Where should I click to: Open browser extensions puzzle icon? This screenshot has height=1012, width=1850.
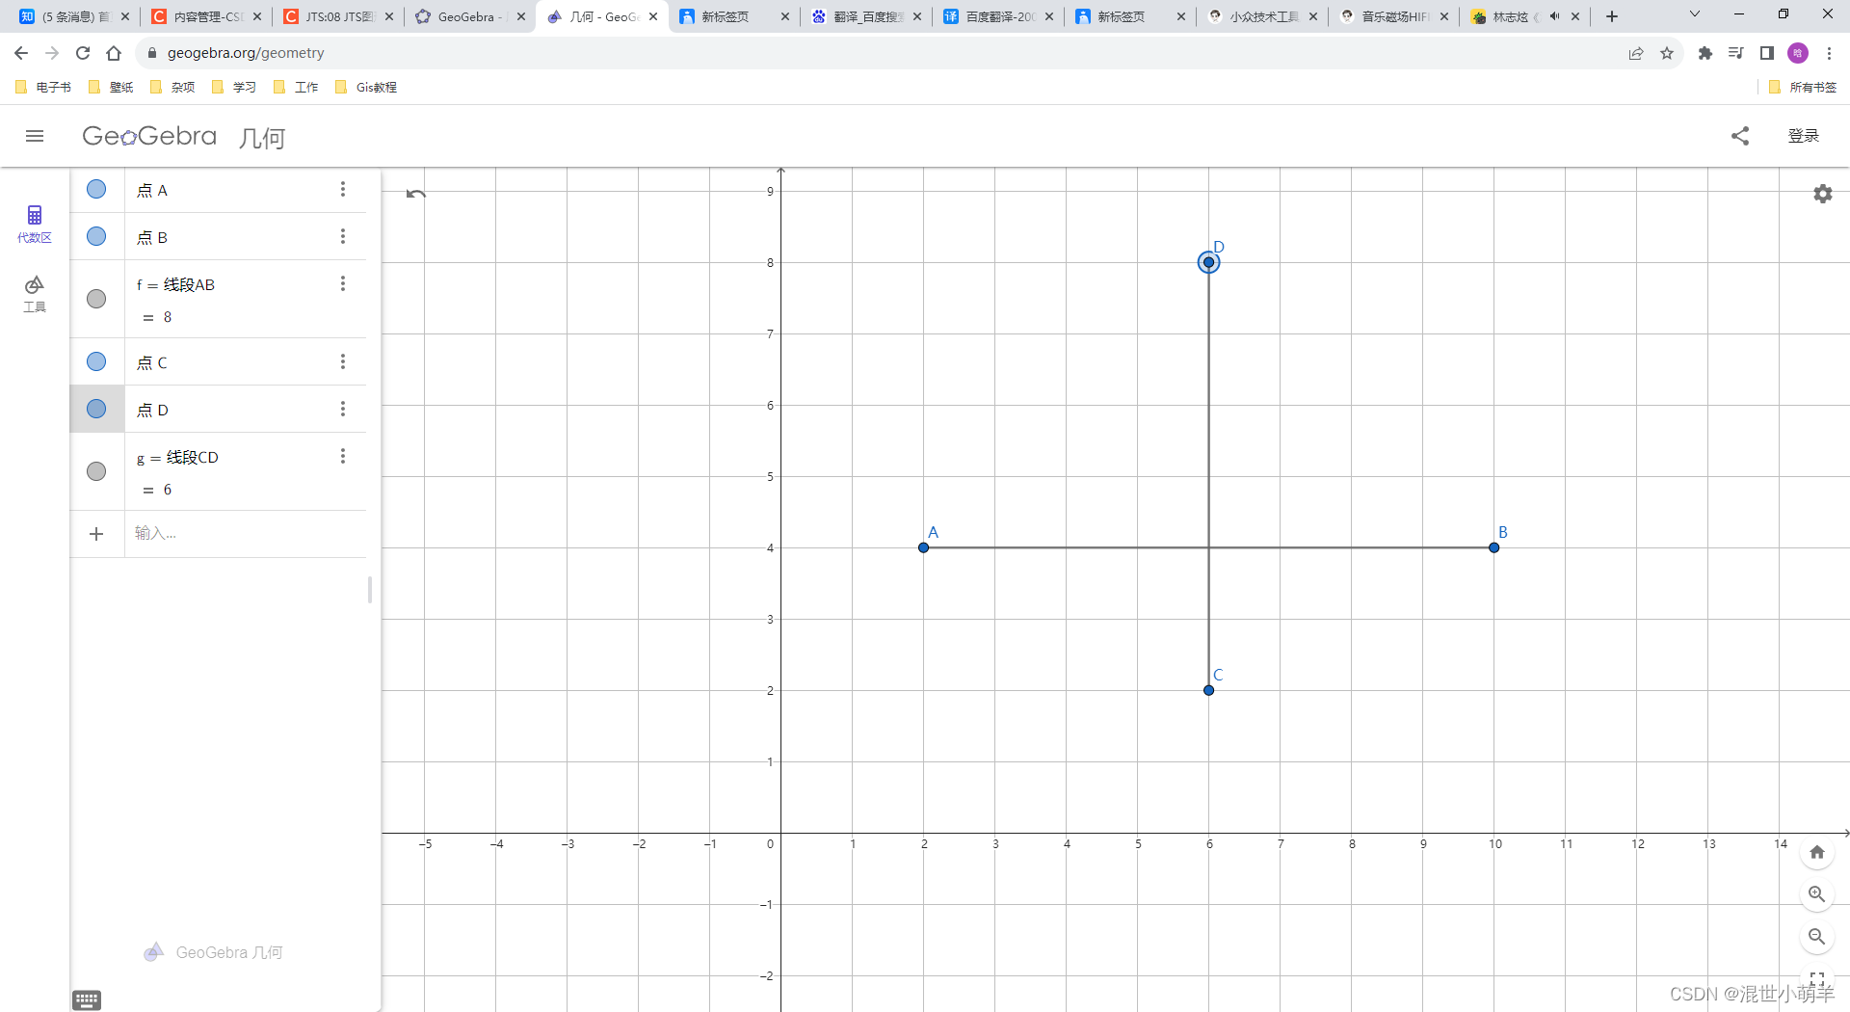point(1705,53)
